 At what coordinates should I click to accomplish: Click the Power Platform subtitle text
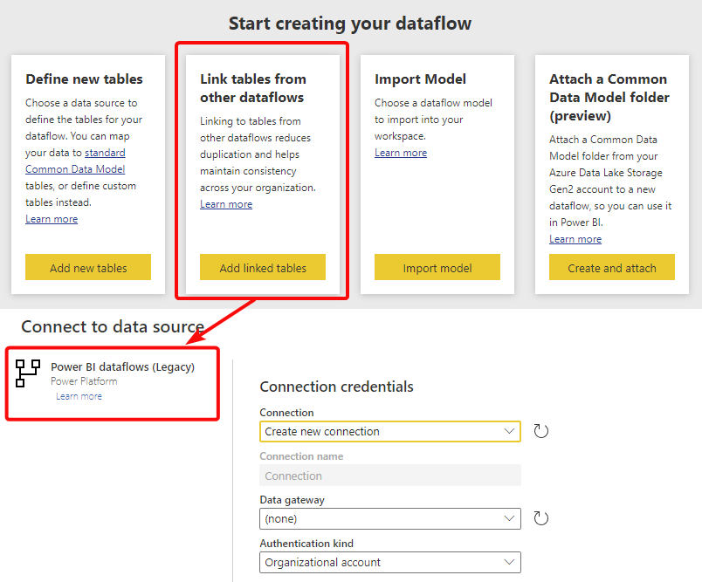point(84,381)
